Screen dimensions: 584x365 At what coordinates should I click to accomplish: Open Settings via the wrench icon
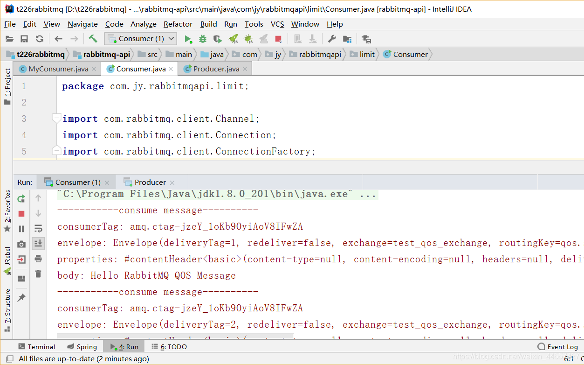point(332,39)
